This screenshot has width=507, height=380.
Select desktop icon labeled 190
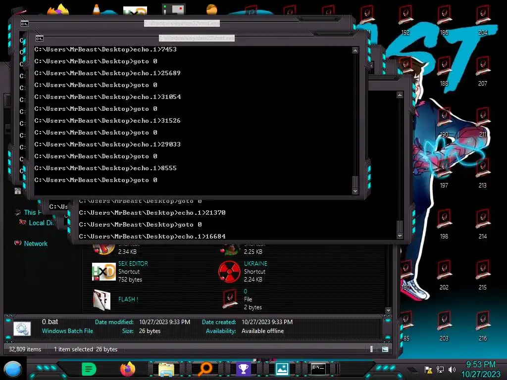click(x=444, y=122)
